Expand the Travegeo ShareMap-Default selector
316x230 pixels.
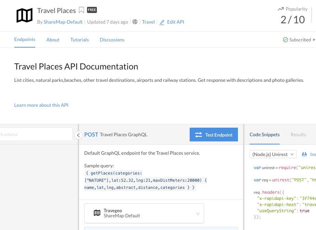point(144,213)
